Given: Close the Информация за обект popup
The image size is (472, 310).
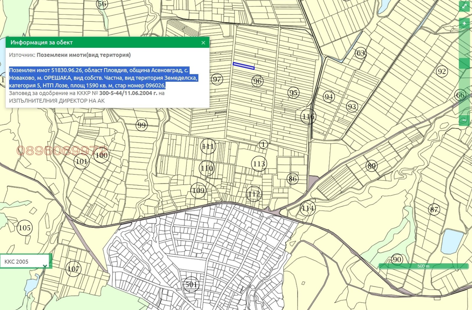Looking at the screenshot, I should 203,43.
